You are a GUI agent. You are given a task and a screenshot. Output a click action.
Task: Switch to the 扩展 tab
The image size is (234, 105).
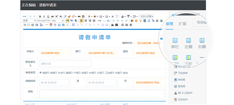tap(182, 24)
